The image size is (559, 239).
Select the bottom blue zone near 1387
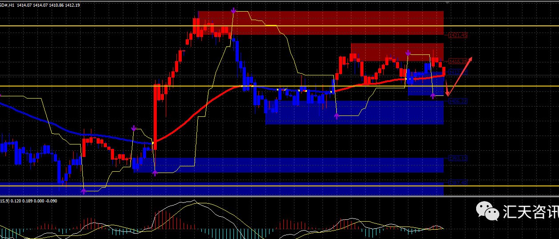coord(222,189)
